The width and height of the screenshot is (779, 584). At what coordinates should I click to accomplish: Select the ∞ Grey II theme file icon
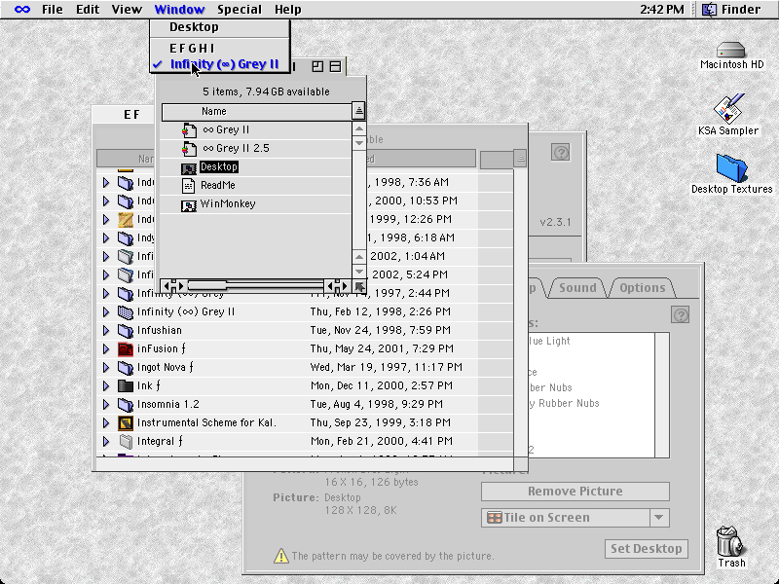(x=189, y=130)
